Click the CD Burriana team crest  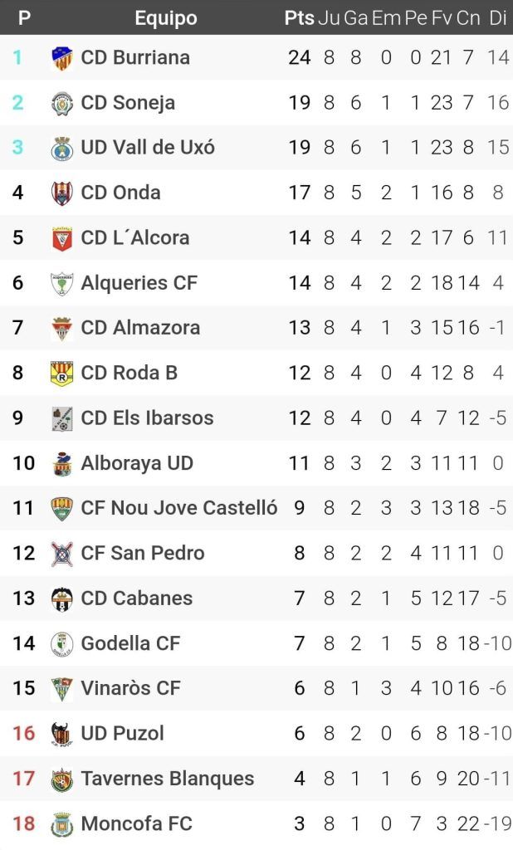click(x=61, y=58)
